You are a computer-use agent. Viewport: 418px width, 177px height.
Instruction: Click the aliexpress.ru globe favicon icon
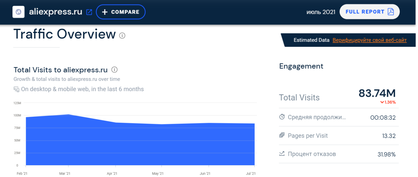[18, 12]
